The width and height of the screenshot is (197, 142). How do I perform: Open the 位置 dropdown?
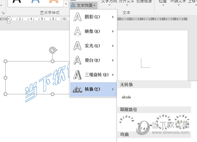[163, 3]
